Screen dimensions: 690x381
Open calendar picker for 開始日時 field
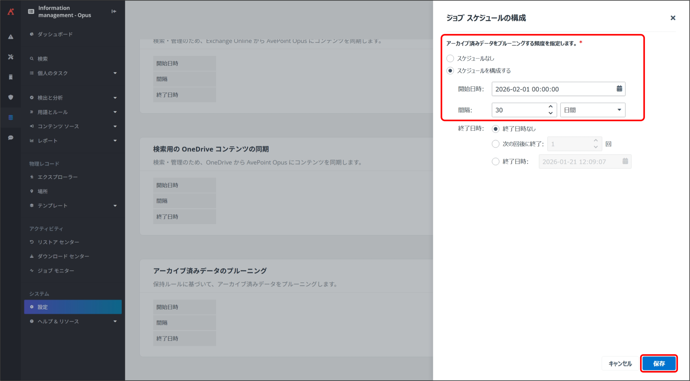(x=619, y=89)
